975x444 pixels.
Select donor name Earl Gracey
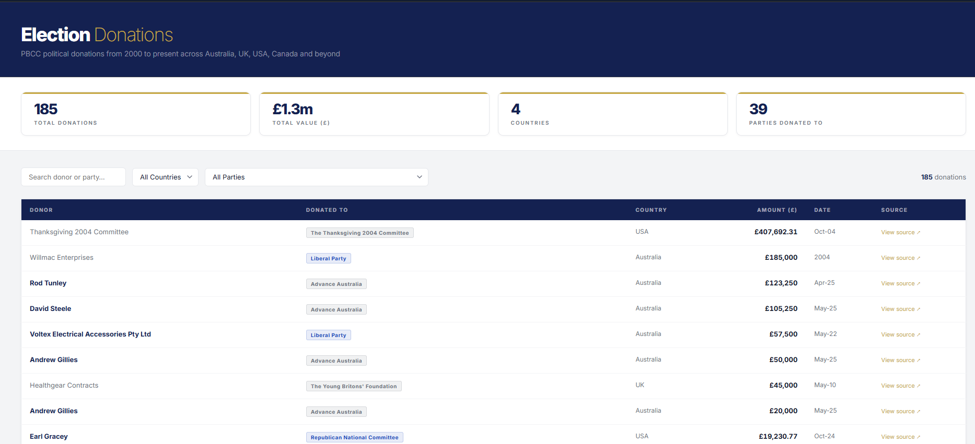pyautogui.click(x=49, y=436)
